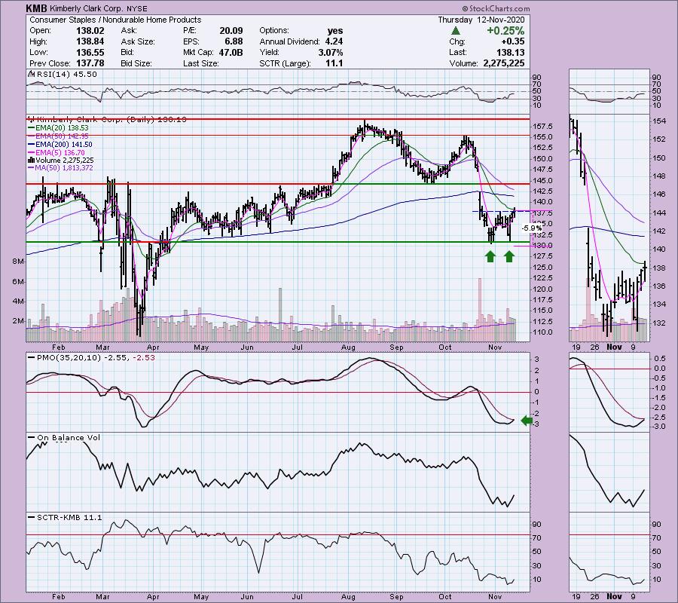The width and height of the screenshot is (678, 603).
Task: Click the KMB ticker symbol in header
Action: click(36, 8)
